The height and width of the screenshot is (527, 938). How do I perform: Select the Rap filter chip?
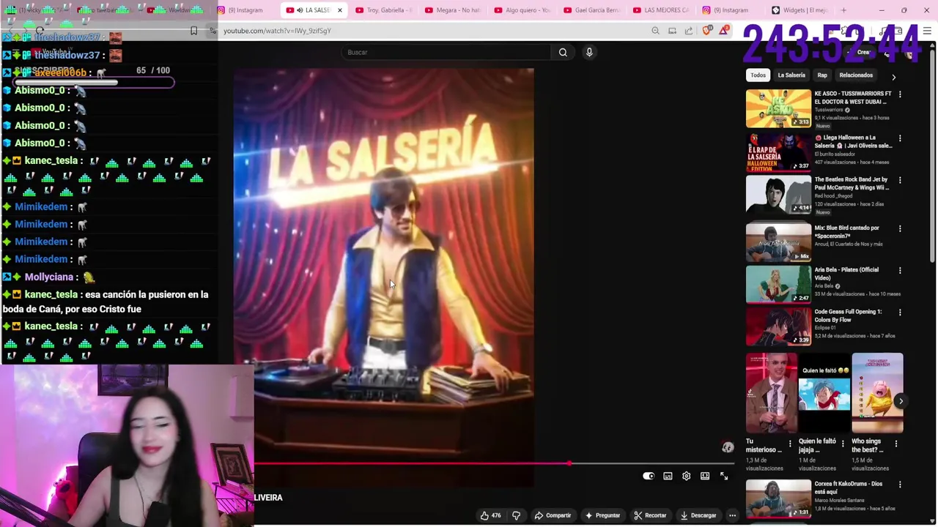822,75
